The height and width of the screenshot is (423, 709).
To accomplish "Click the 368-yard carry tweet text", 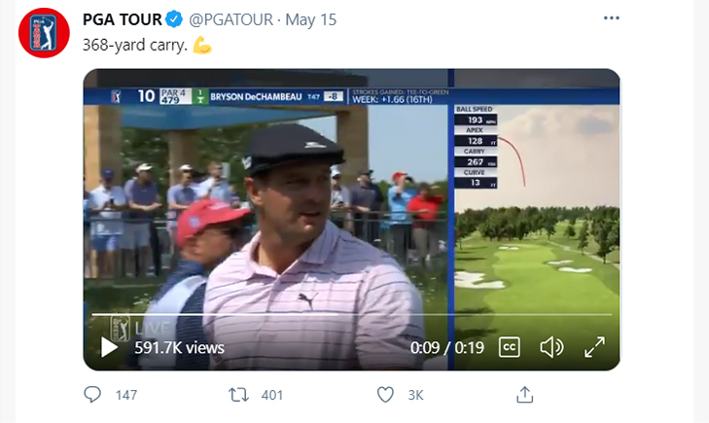I will [x=135, y=45].
